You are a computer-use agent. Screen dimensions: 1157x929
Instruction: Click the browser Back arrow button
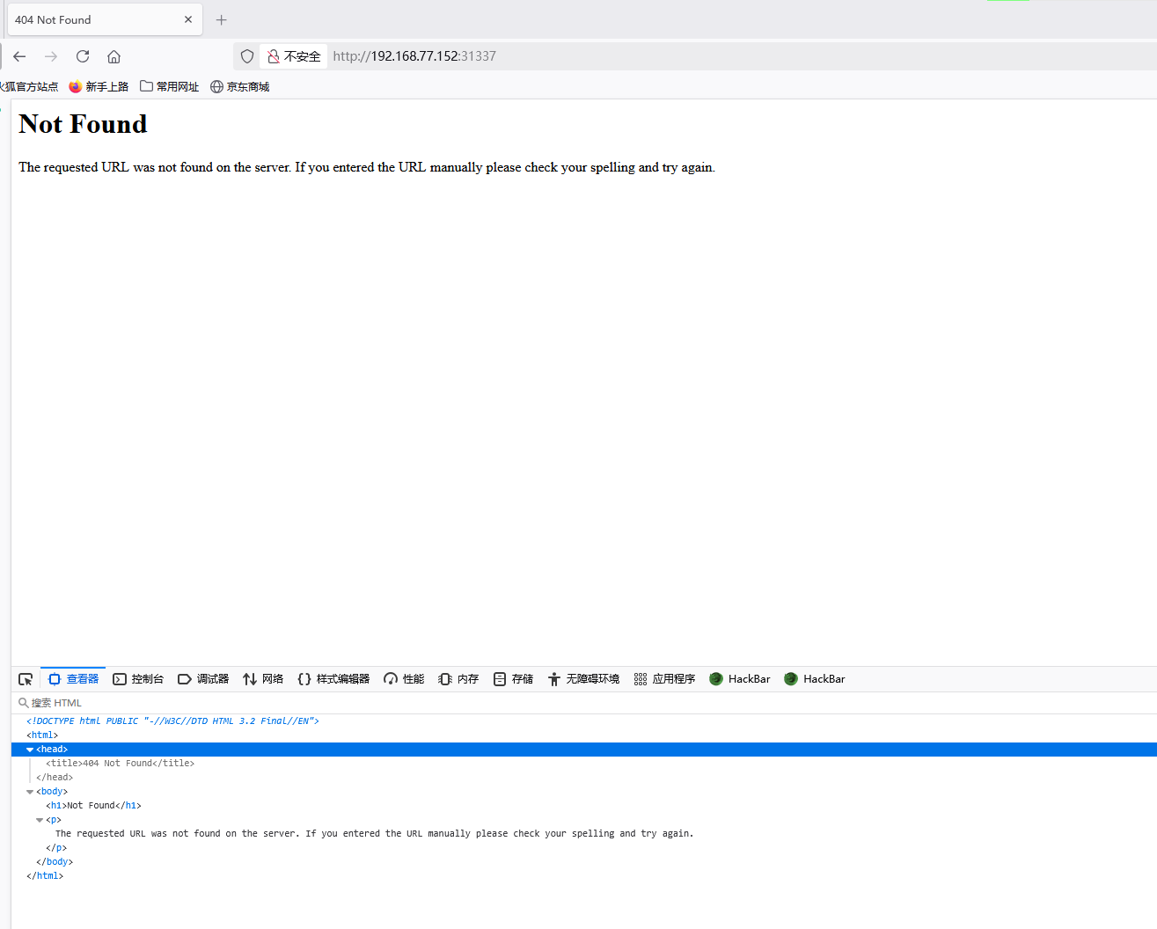[19, 56]
